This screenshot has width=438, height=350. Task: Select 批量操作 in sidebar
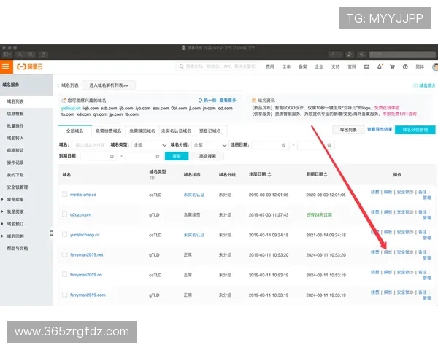coord(15,126)
